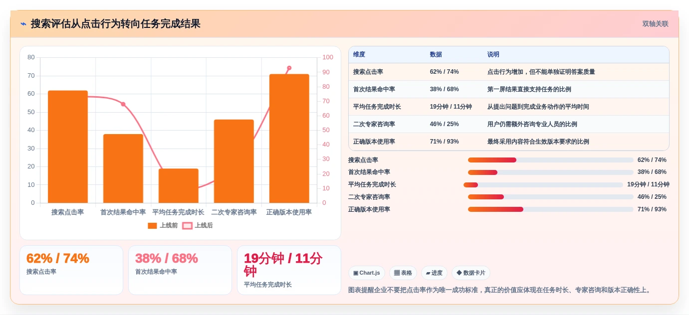Click table value 19分钟 / 11分钟
The height and width of the screenshot is (315, 689).
451,107
